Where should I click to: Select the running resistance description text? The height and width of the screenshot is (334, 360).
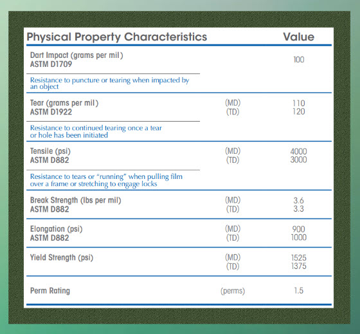[106, 180]
